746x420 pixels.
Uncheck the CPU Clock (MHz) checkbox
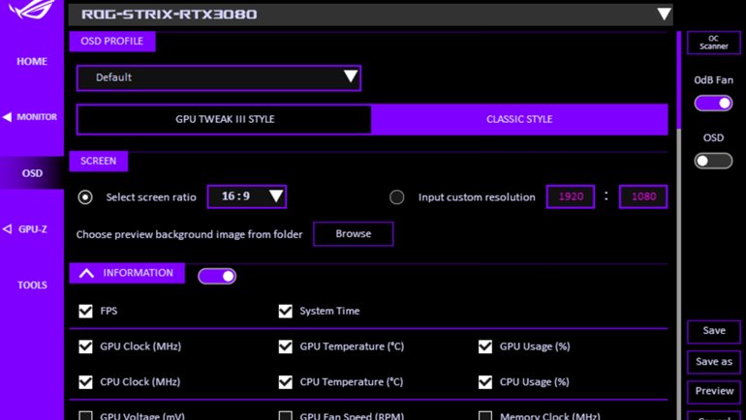[x=85, y=382]
